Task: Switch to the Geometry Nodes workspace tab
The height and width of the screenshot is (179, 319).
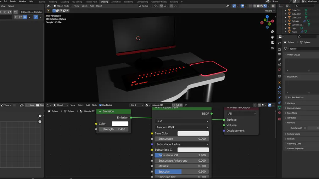Action: [159, 2]
